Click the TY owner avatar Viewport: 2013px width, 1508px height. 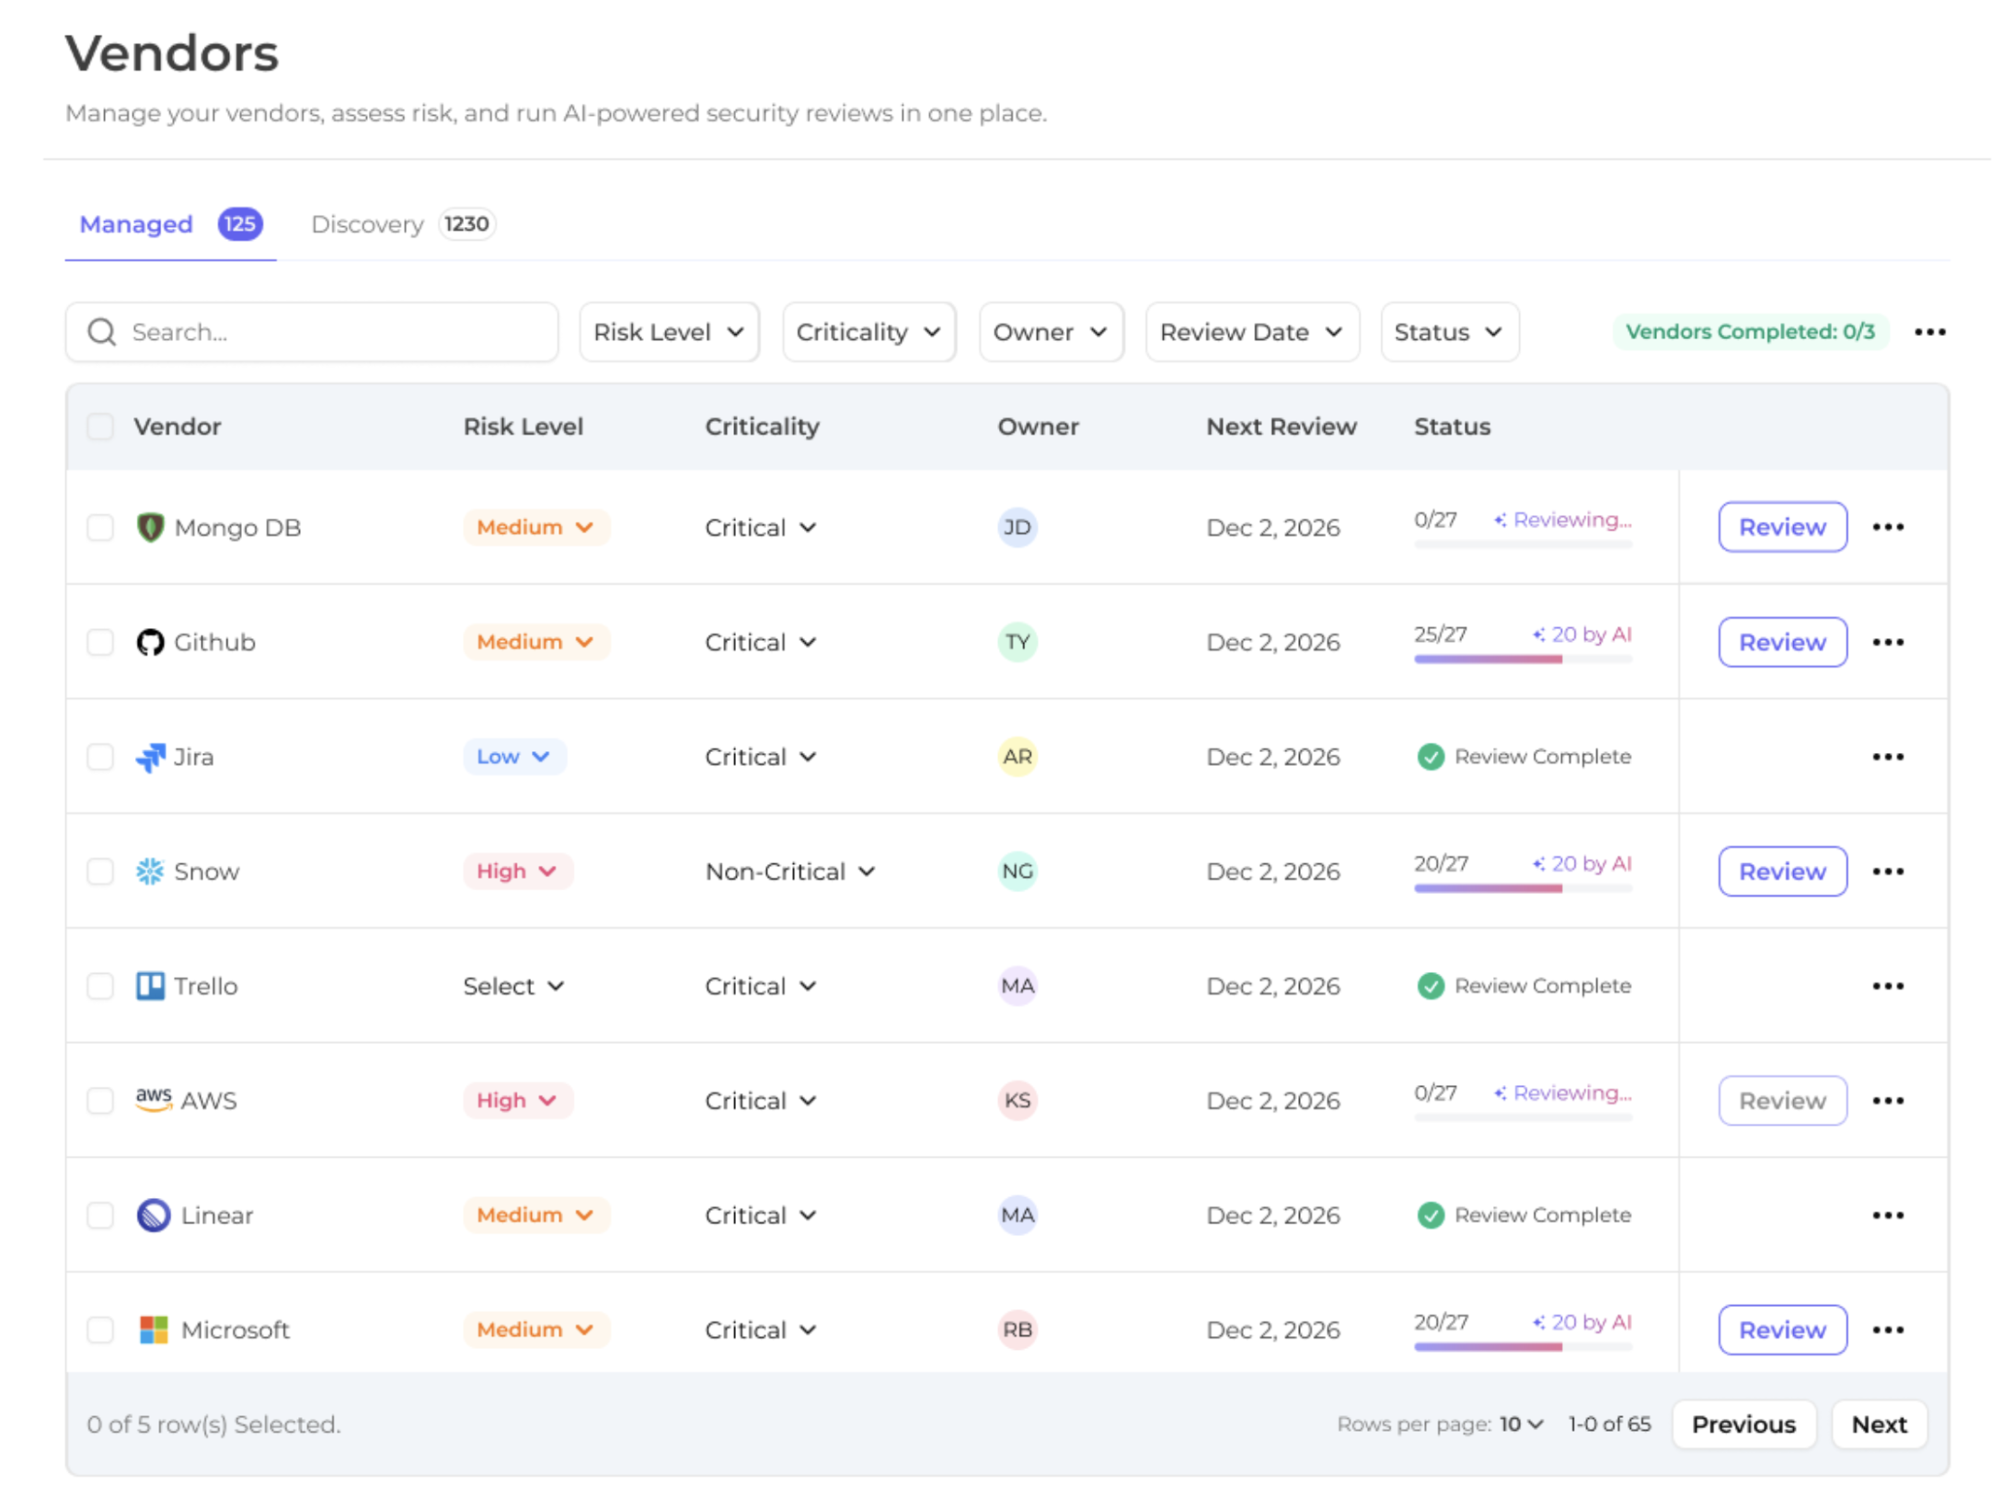[1017, 642]
